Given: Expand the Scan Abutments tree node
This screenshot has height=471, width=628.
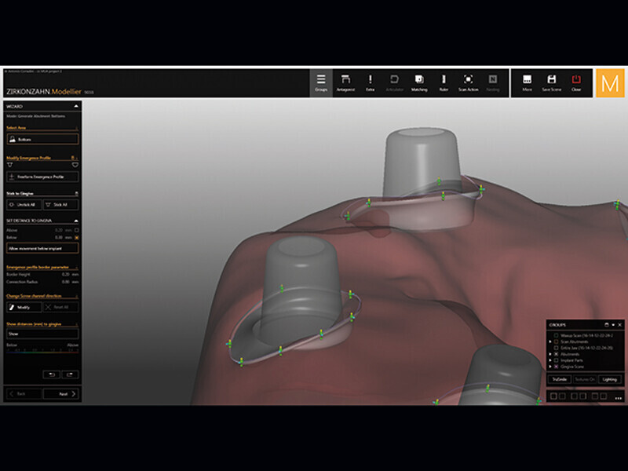Looking at the screenshot, I should click(549, 341).
